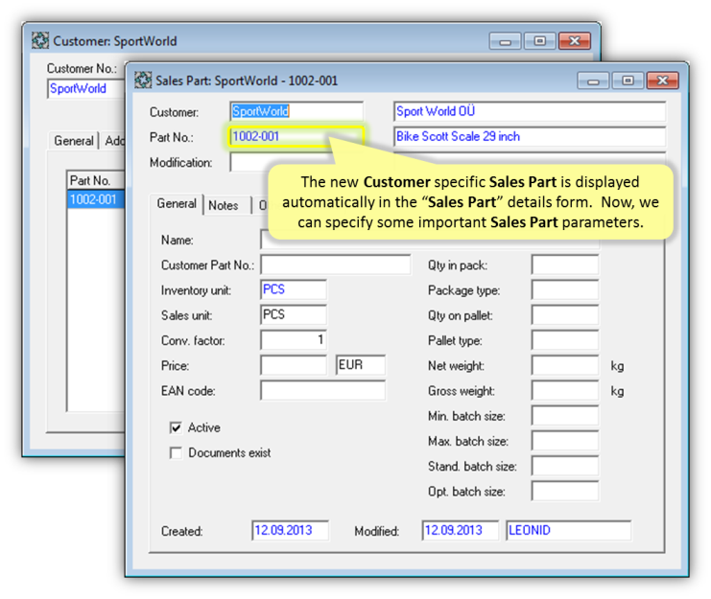Select the General tab in Sales Part

[x=177, y=204]
